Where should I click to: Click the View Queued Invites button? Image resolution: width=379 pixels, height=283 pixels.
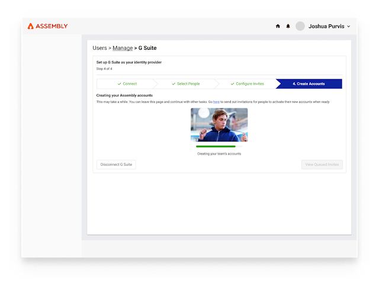point(322,165)
